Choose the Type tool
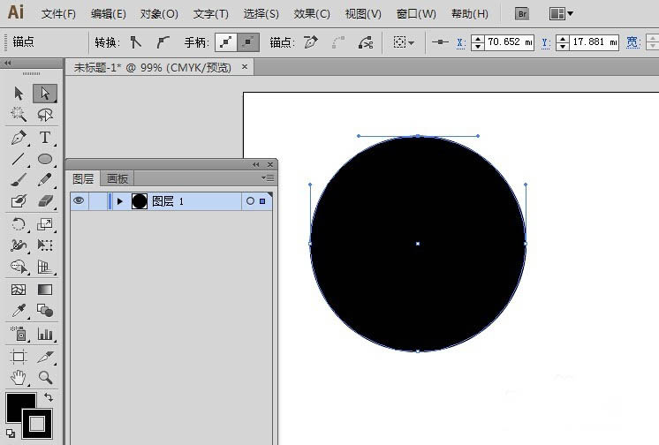The image size is (659, 445). point(45,138)
